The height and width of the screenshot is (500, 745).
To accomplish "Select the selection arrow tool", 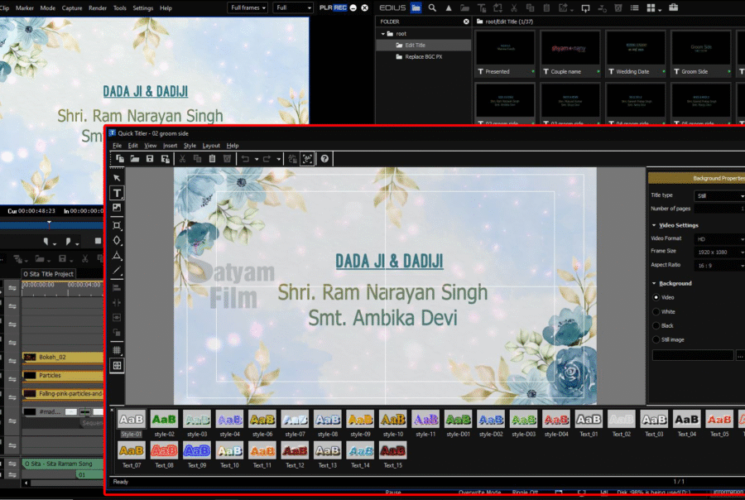I will point(117,178).
